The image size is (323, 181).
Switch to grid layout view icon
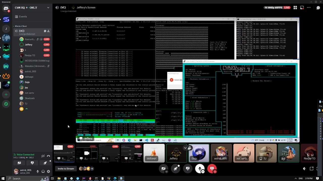(x=295, y=8)
